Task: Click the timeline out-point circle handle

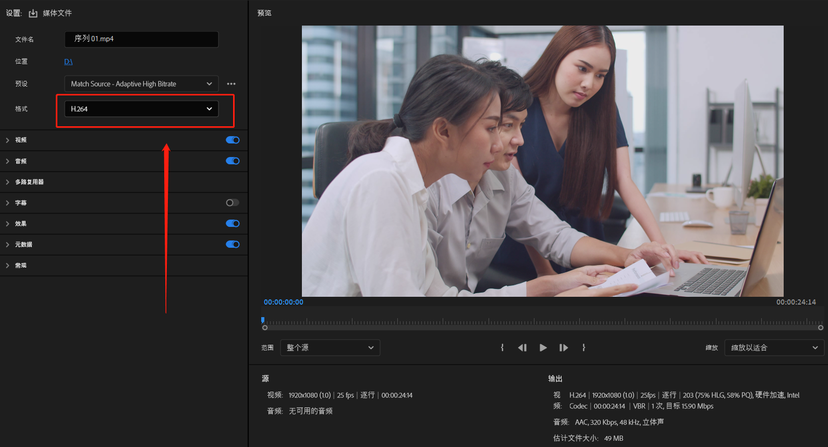Action: coord(821,328)
